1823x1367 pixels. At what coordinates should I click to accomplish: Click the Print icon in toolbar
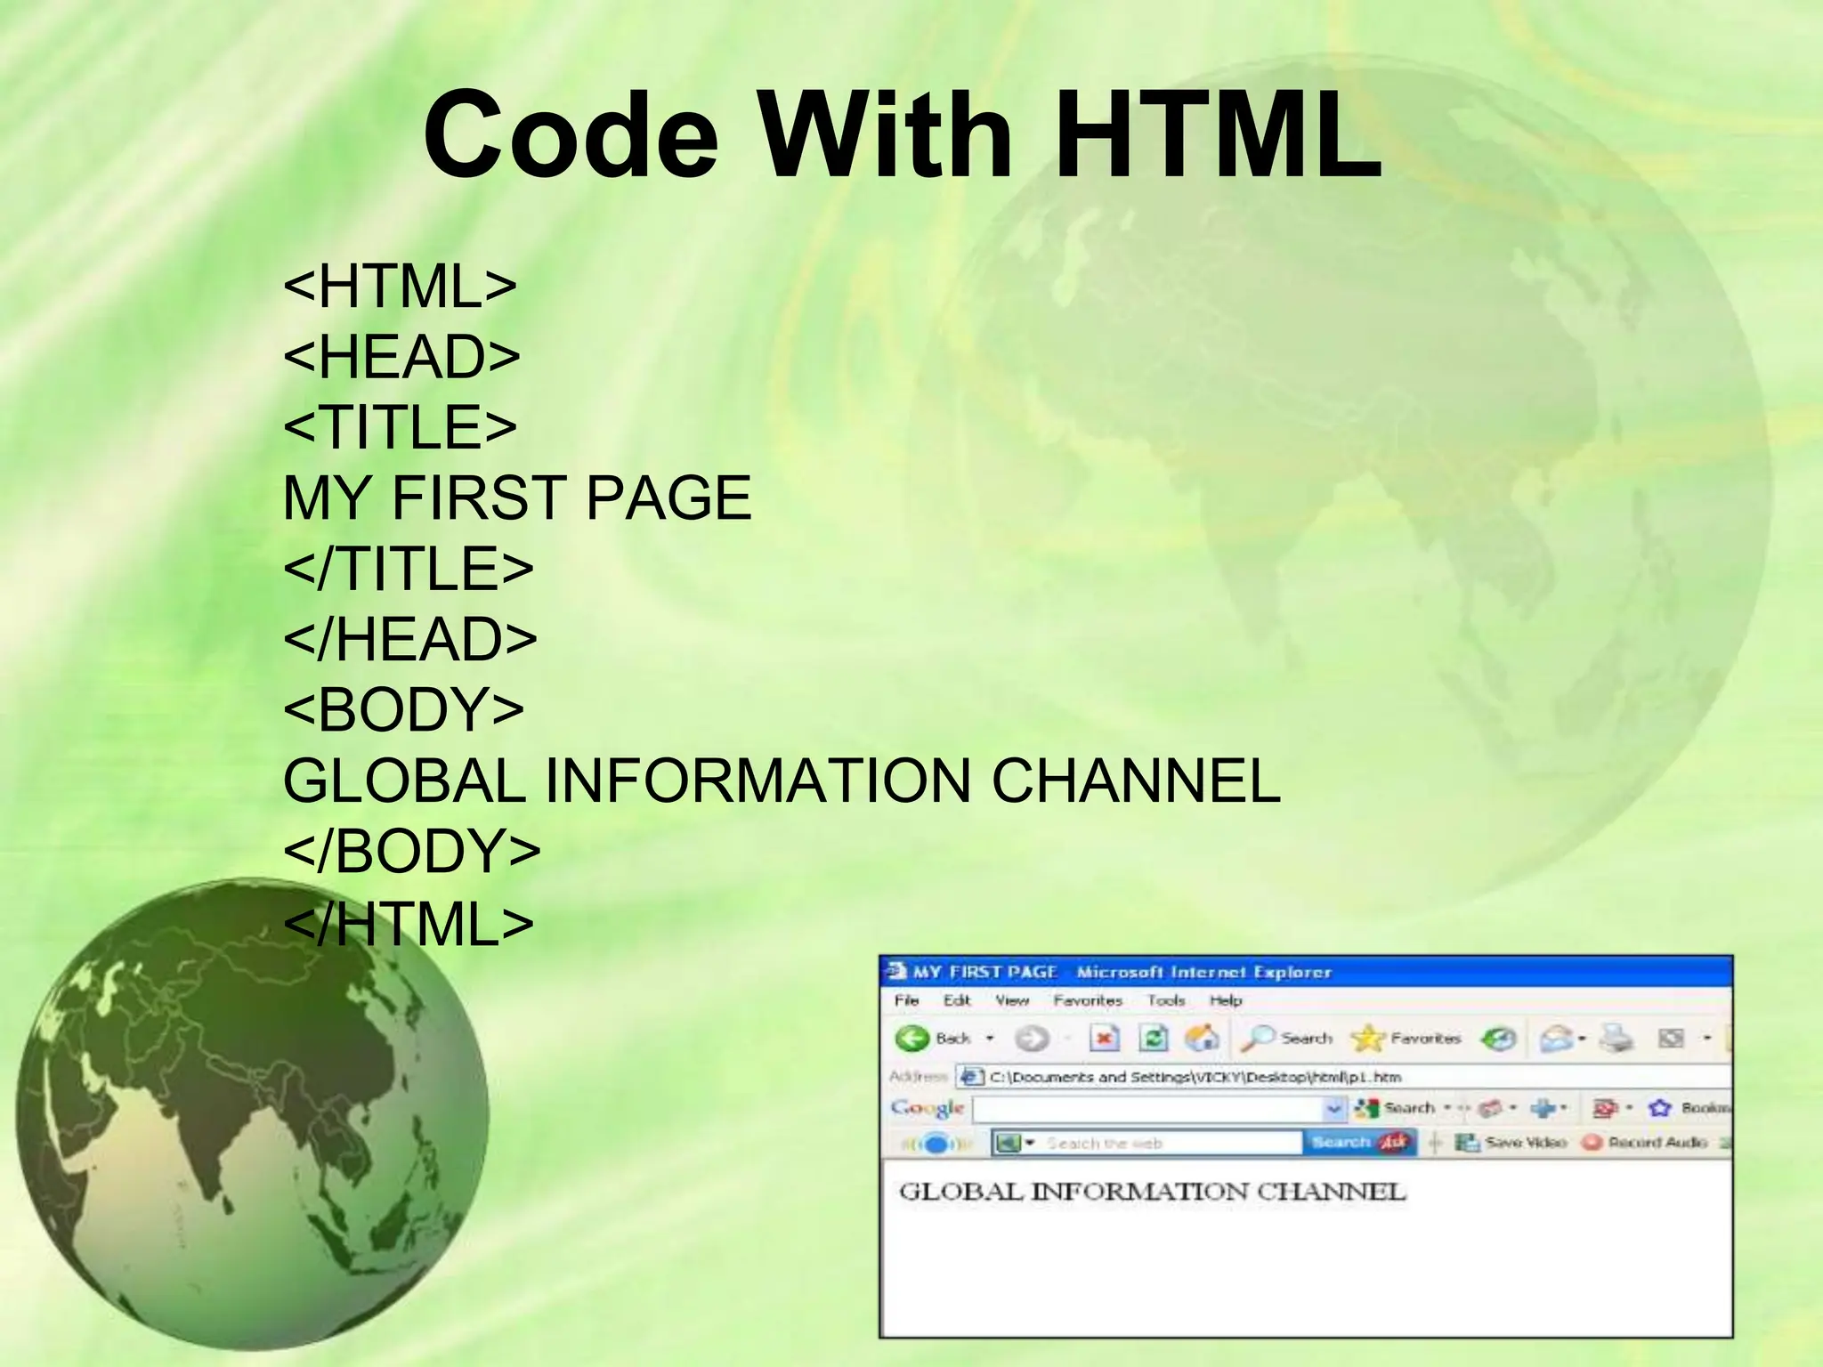coord(1616,1038)
